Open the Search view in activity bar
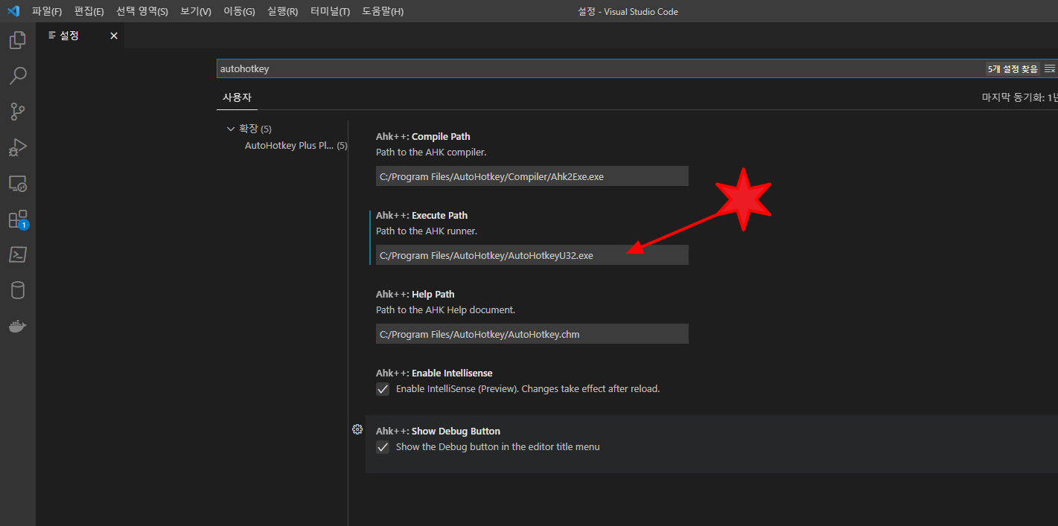 [18, 76]
